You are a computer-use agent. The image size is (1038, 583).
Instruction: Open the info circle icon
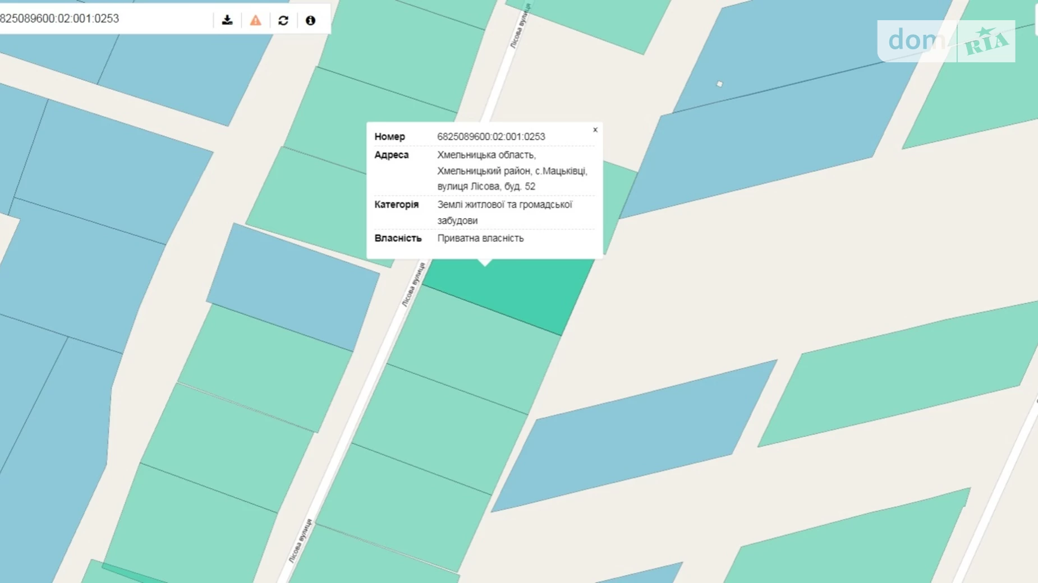[310, 20]
